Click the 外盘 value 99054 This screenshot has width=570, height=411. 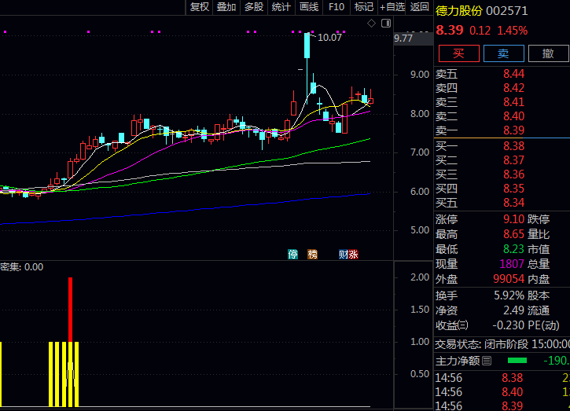pyautogui.click(x=509, y=279)
